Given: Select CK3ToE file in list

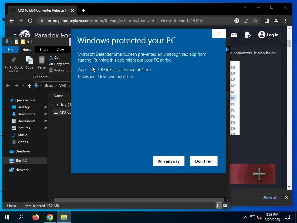Looking at the screenshot, I should click(x=63, y=112).
